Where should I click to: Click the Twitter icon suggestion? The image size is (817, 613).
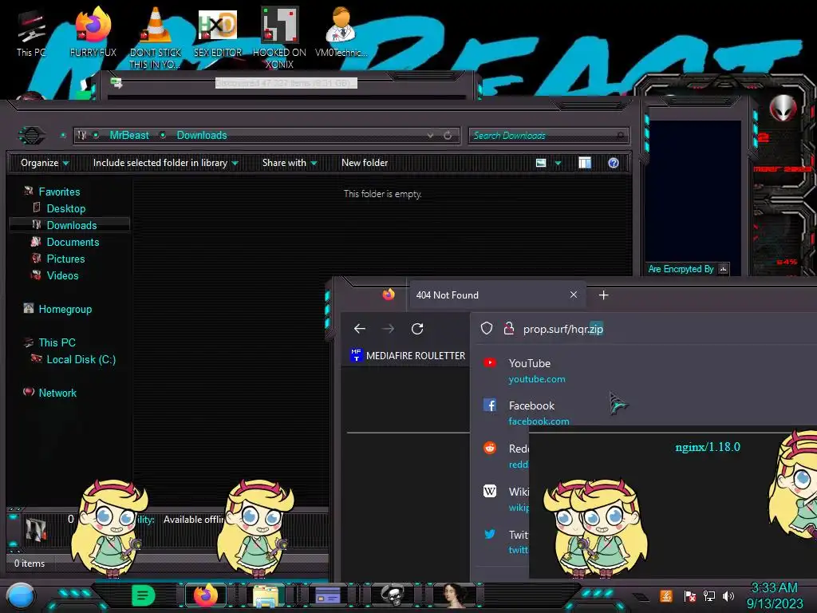coord(490,534)
